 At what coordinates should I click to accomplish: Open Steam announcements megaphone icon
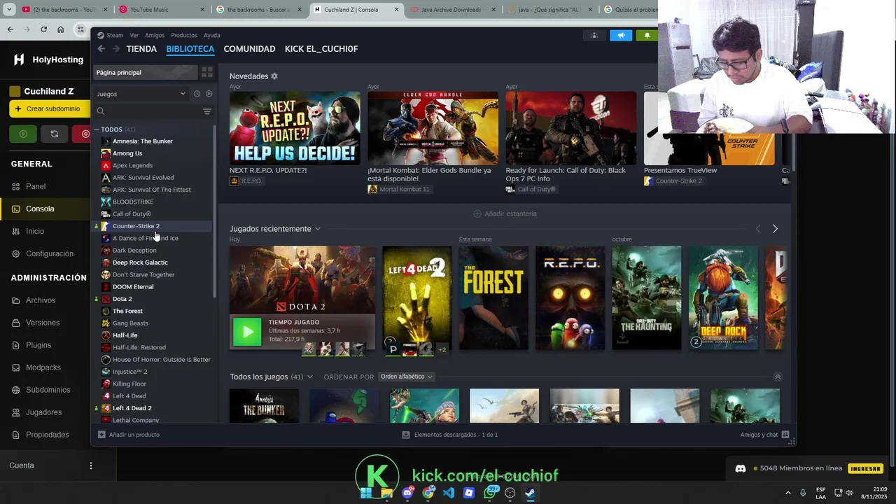click(620, 35)
